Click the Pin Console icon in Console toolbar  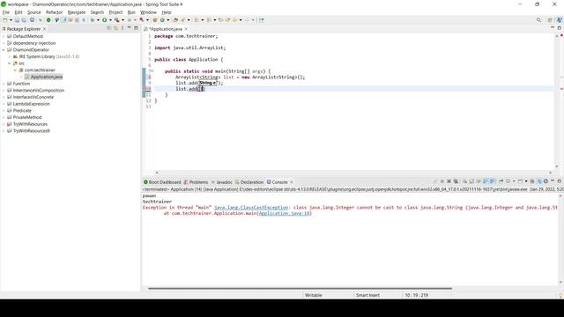pyautogui.click(x=501, y=181)
